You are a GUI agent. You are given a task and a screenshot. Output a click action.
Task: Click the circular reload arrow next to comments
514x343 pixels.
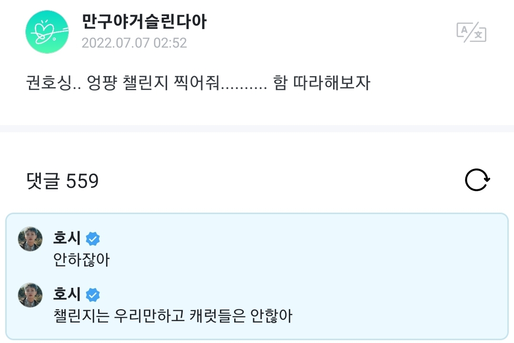tap(477, 179)
